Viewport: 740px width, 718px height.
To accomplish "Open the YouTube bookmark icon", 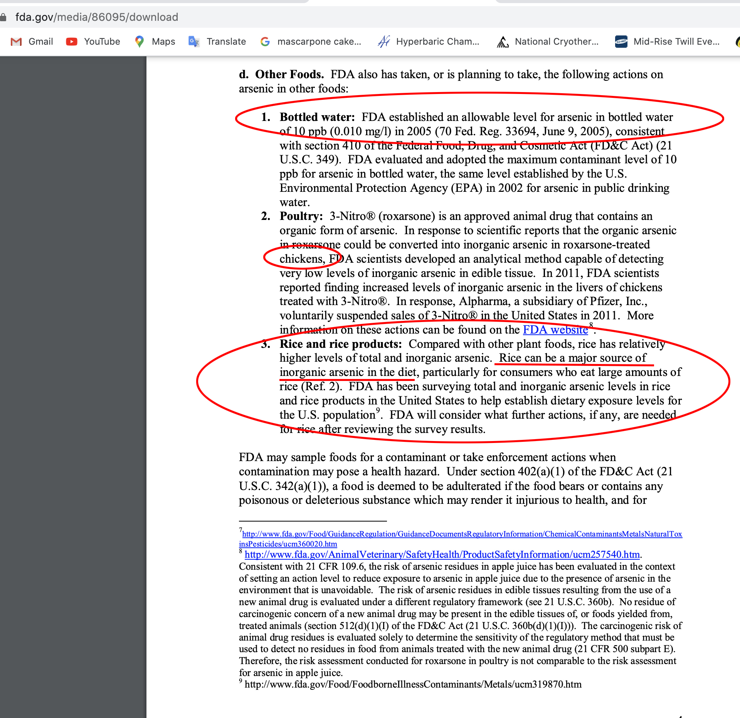I will pyautogui.click(x=72, y=42).
